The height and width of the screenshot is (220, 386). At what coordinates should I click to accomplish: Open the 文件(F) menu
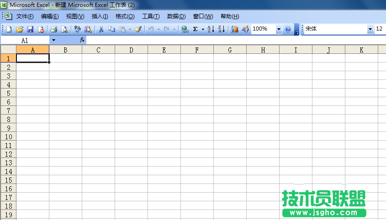pos(25,16)
